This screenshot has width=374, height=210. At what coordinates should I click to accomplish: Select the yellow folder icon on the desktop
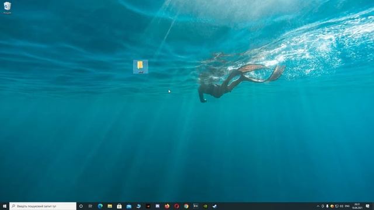pyautogui.click(x=140, y=66)
